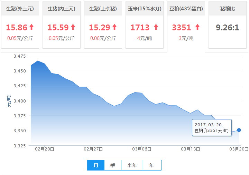Viewport: 249px width, 175px height.
Task: Click the 3,350 y-axis label
Action: click(x=20, y=131)
